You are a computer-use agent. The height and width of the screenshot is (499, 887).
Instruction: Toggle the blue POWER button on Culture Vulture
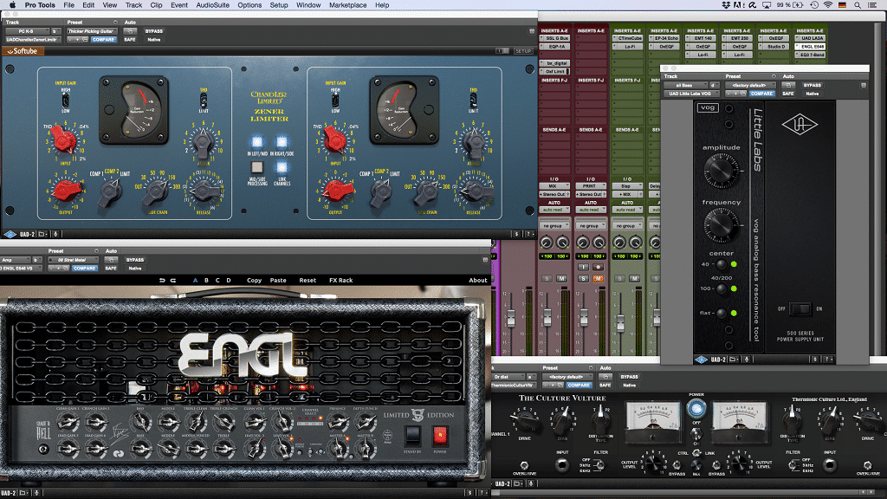click(696, 408)
